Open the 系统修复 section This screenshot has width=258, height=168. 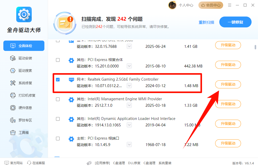[24, 83]
